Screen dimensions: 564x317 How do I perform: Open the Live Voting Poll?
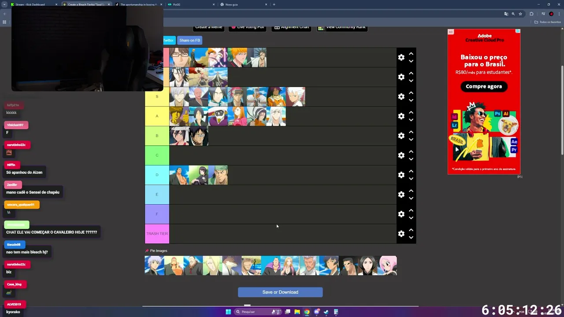pos(247,27)
